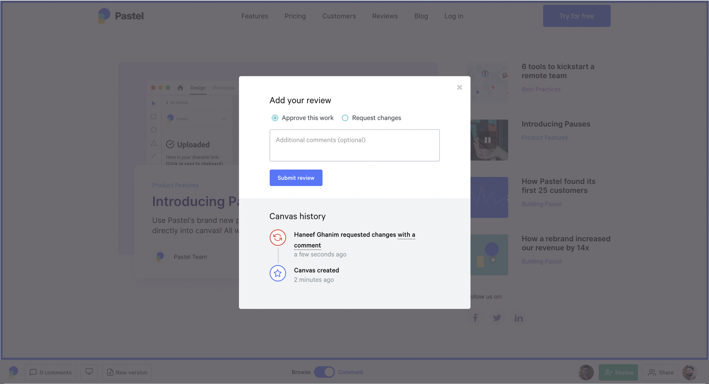Viewport: 709px width, 384px height.
Task: Select Request changes radio option
Action: coord(345,118)
